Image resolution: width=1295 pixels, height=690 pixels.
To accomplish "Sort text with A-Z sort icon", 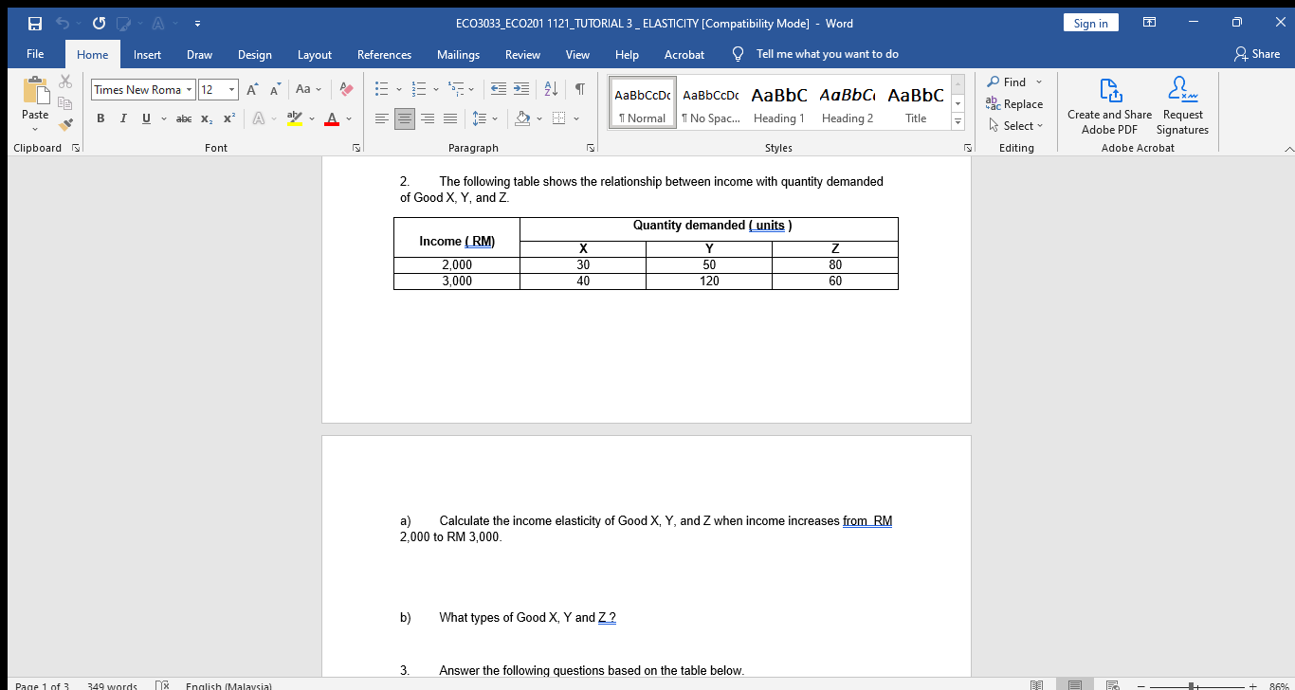I will (x=551, y=89).
